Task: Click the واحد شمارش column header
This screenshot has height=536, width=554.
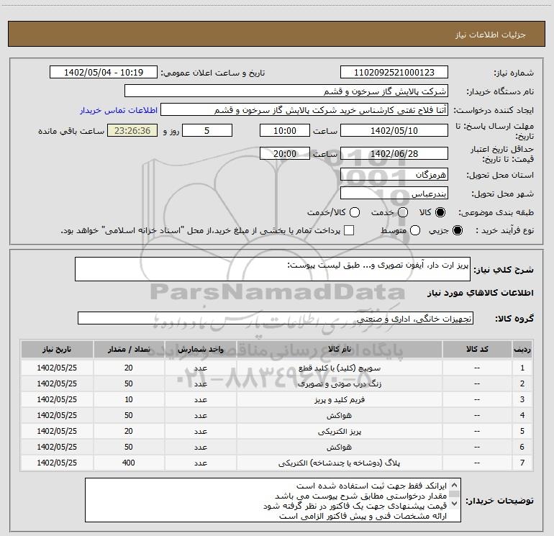Action: (x=200, y=349)
